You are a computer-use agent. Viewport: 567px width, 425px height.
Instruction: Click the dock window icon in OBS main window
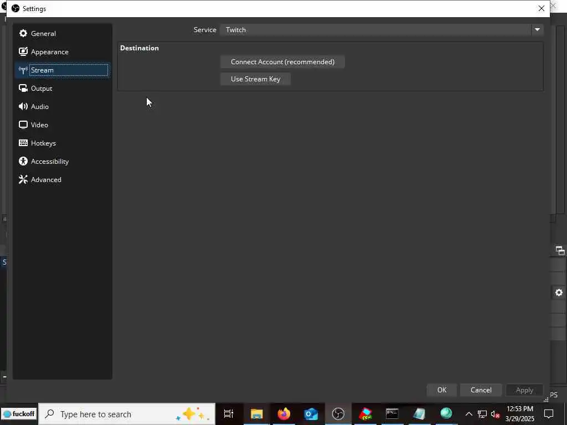tap(560, 251)
